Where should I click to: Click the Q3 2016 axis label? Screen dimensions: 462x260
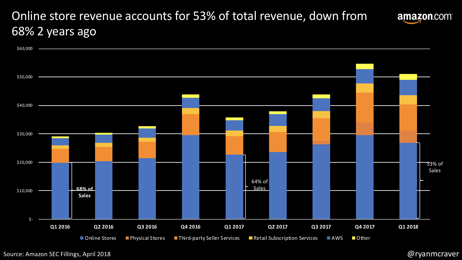147,227
